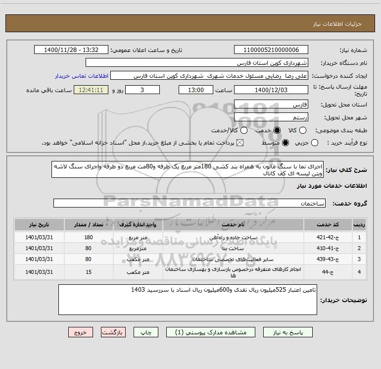Select the خدمت radio button
Viewport: 381px width, 369px height.
click(x=277, y=130)
